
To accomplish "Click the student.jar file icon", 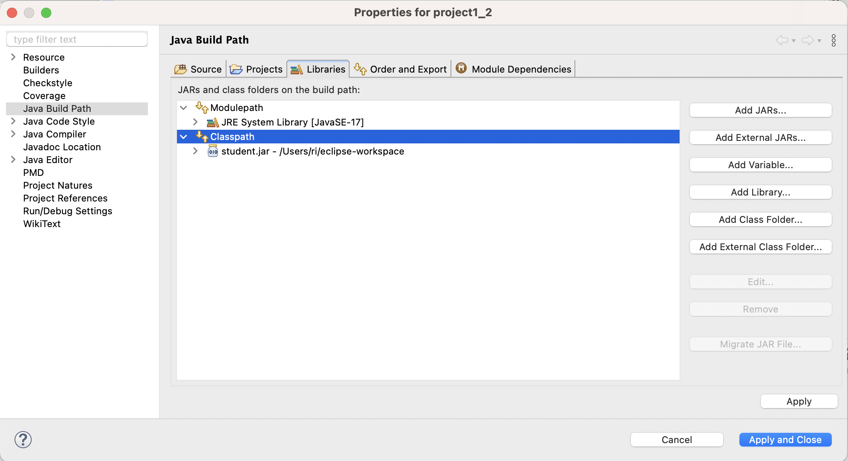I will (x=212, y=151).
